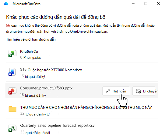Viewport: 165px width, 137px height.
Task: Click the yellow folder icon in the list
Action: 12,109
